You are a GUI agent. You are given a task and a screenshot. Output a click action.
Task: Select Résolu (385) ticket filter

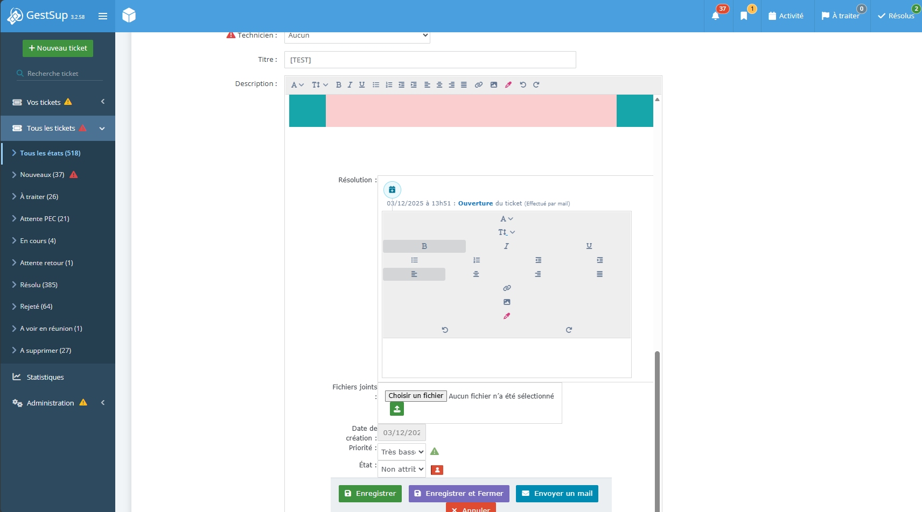(39, 285)
